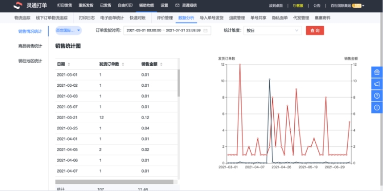The width and height of the screenshot is (383, 191).
Task: Switch to the 打印日志 tab
Action: pos(87,18)
